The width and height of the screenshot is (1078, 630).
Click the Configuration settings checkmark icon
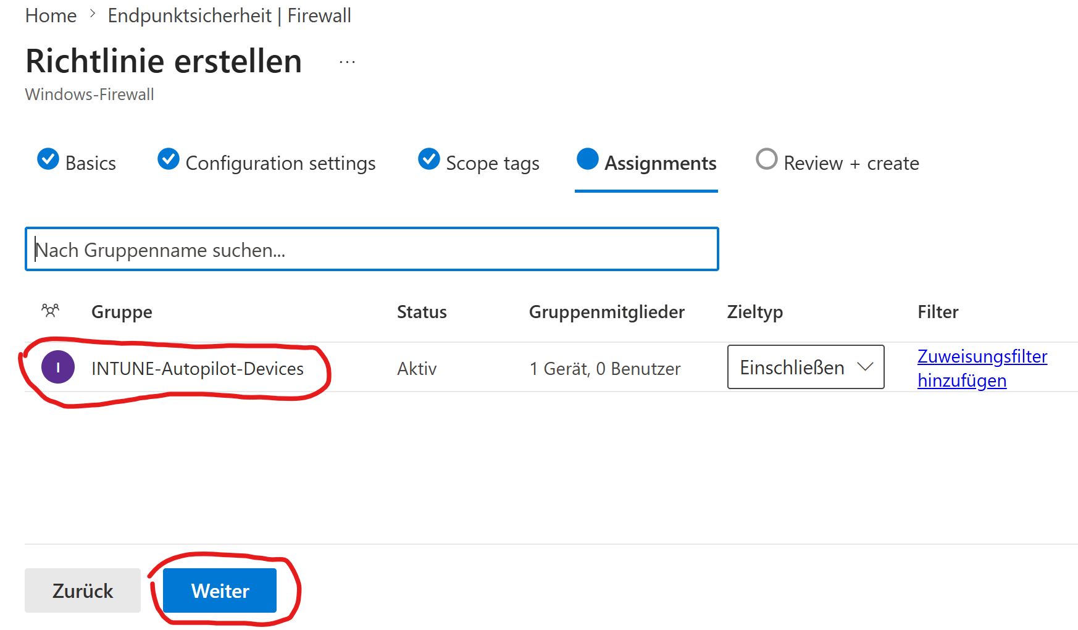click(168, 159)
